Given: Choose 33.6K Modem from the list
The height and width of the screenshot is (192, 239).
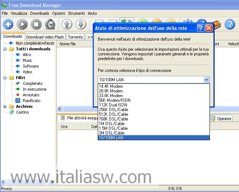Looking at the screenshot, I should pos(154,96).
